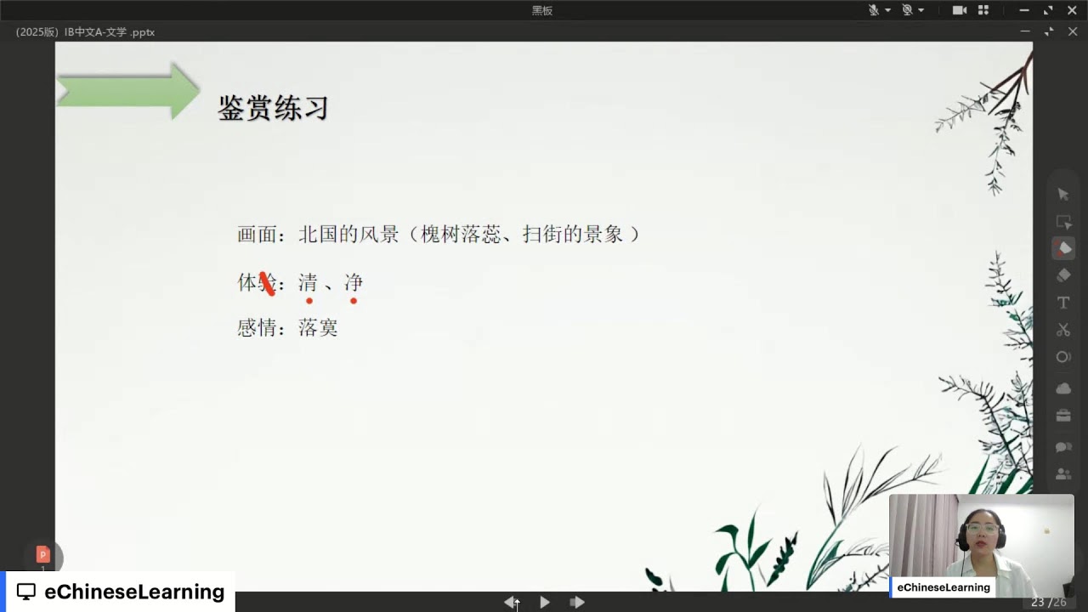The image size is (1088, 612).
Task: Select the circle shape tool
Action: click(1062, 357)
